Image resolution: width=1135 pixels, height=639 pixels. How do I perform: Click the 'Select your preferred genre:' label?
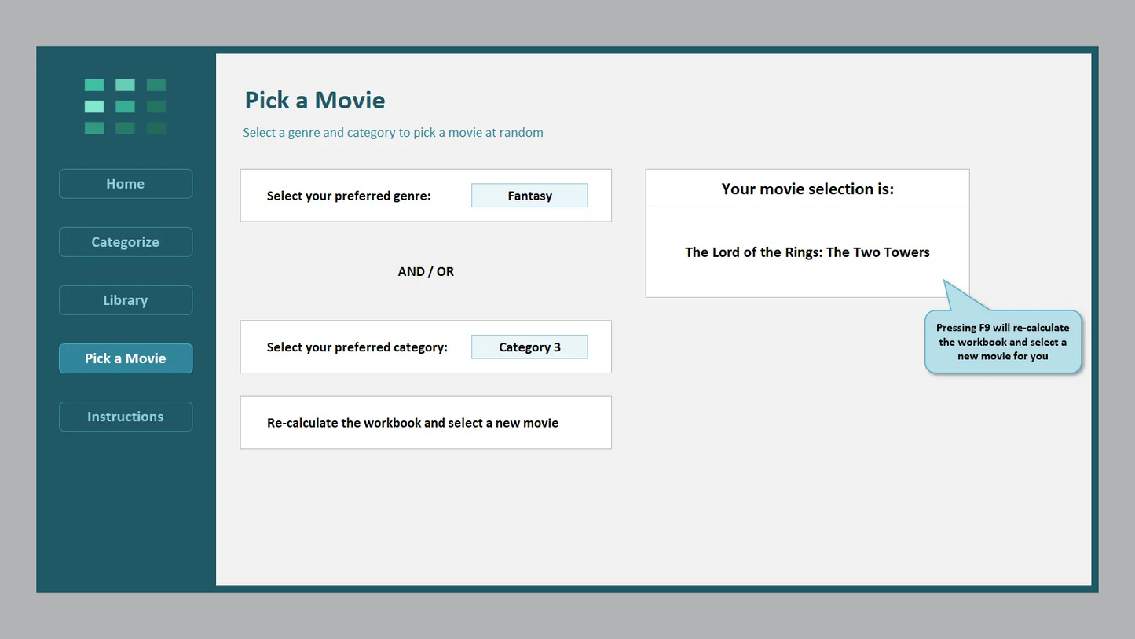coord(349,196)
